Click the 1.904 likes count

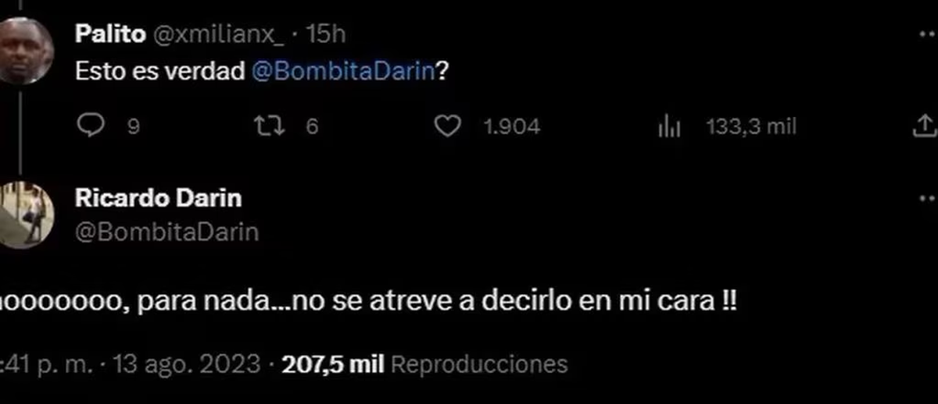tap(513, 127)
